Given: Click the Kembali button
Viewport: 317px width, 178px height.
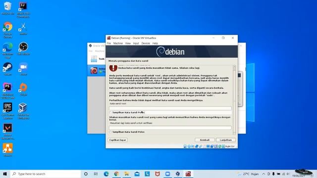Looking at the screenshot, I should [x=205, y=140].
